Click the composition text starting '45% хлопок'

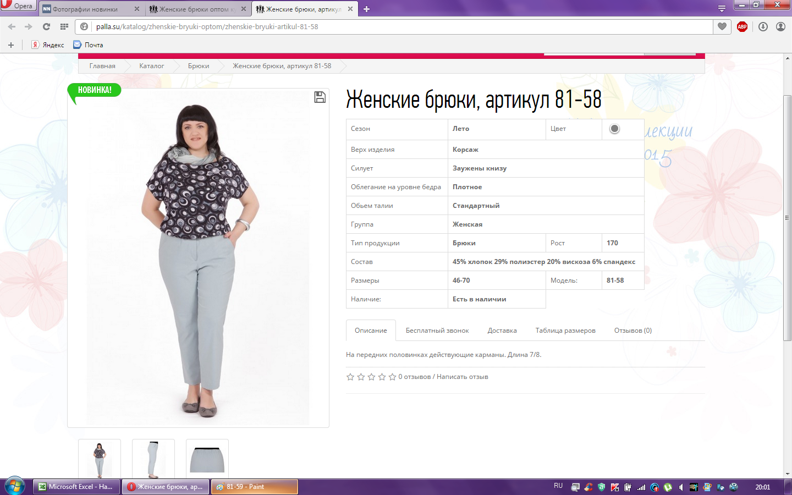pos(544,262)
